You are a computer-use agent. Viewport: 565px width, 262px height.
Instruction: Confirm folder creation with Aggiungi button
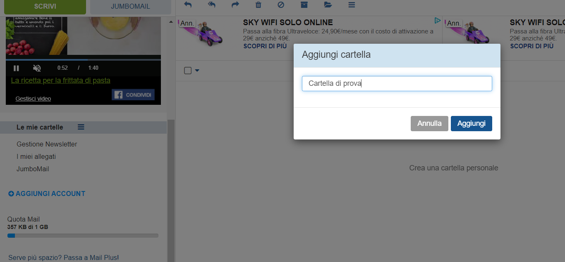471,123
